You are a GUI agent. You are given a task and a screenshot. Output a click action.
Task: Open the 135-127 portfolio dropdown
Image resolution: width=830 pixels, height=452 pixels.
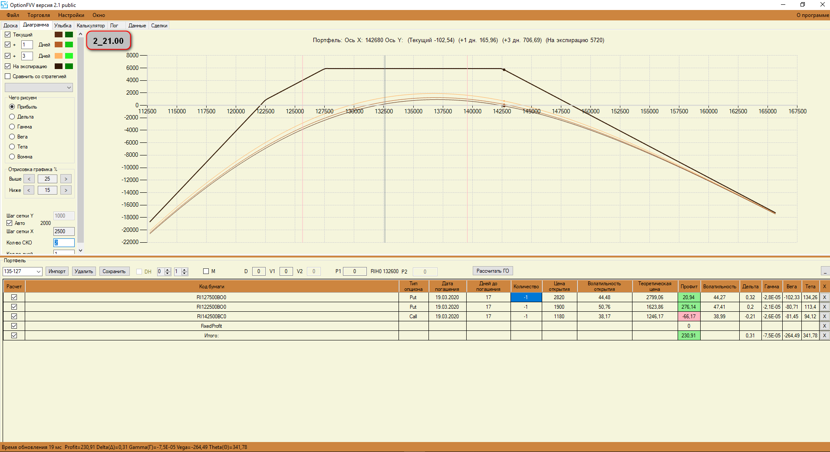[22, 271]
